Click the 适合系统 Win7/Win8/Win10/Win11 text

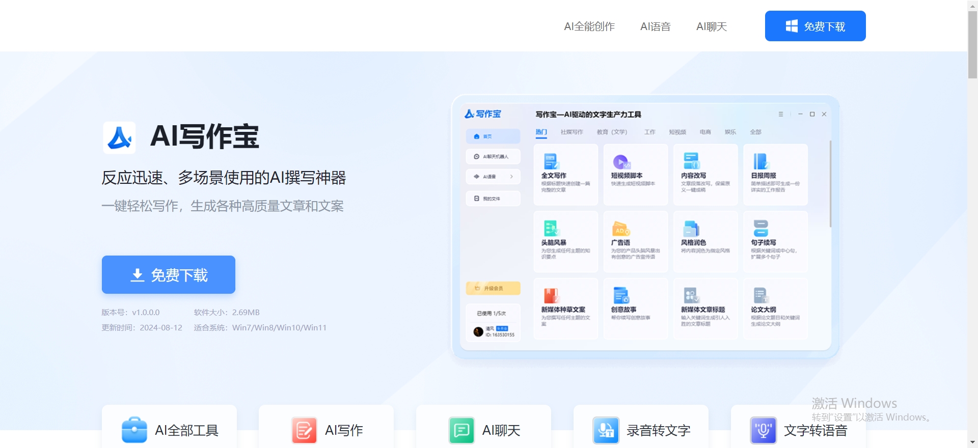(x=260, y=328)
